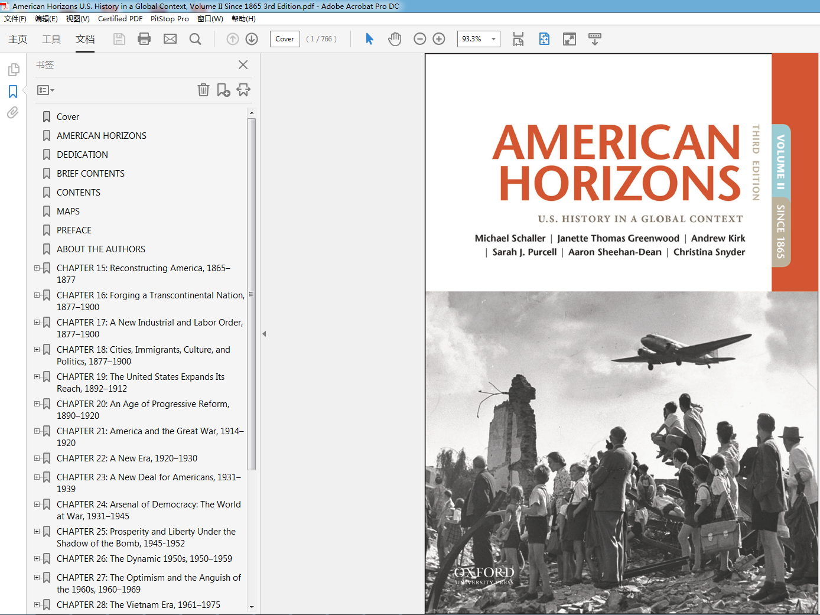Jump to the PREFACE bookmark
This screenshot has width=820, height=615.
pos(74,230)
